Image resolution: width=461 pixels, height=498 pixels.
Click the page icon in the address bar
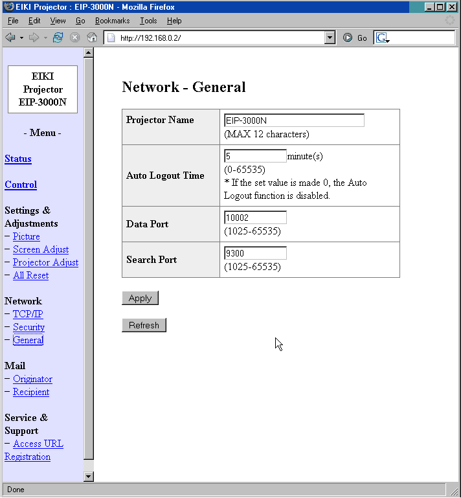[x=111, y=38]
